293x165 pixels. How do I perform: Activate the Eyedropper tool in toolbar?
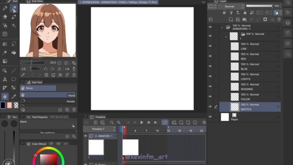pyautogui.click(x=14, y=97)
